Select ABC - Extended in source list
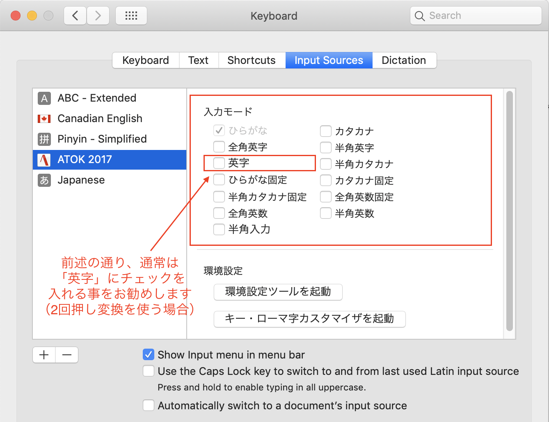 pos(110,98)
